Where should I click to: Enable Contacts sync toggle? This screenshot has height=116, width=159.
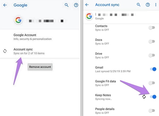click(x=152, y=28)
